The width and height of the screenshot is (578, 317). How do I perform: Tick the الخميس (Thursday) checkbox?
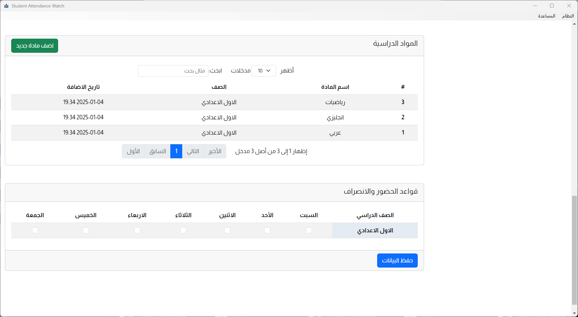pyautogui.click(x=86, y=230)
